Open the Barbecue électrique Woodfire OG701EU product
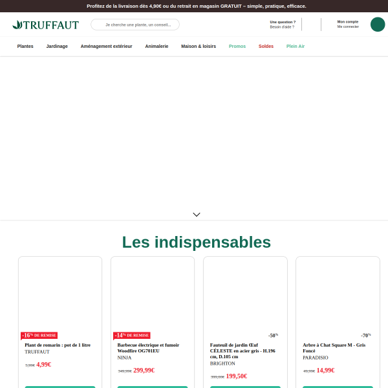Image resolution: width=388 pixels, height=388 pixels. (148, 348)
